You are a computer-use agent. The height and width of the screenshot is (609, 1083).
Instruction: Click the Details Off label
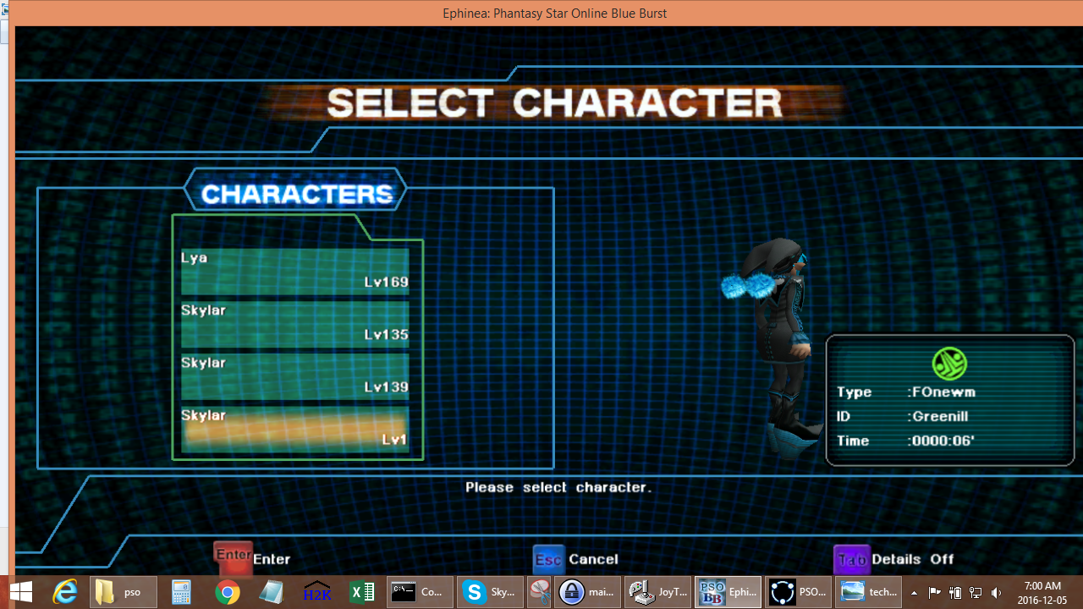pos(913,559)
